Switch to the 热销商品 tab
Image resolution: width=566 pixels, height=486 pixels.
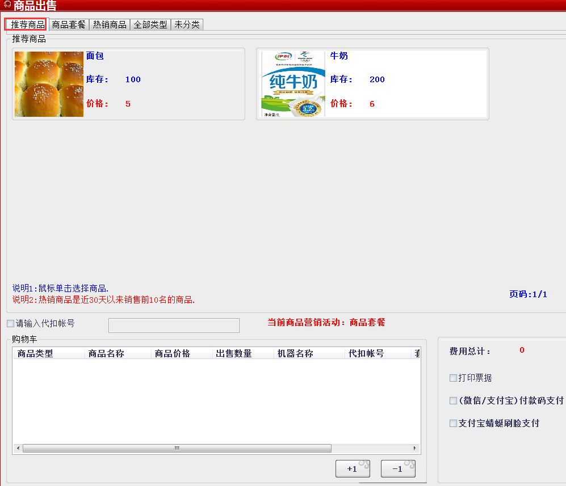click(110, 25)
